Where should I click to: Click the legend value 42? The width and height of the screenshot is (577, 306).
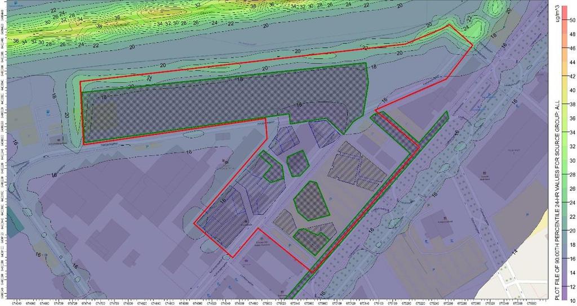click(x=572, y=76)
